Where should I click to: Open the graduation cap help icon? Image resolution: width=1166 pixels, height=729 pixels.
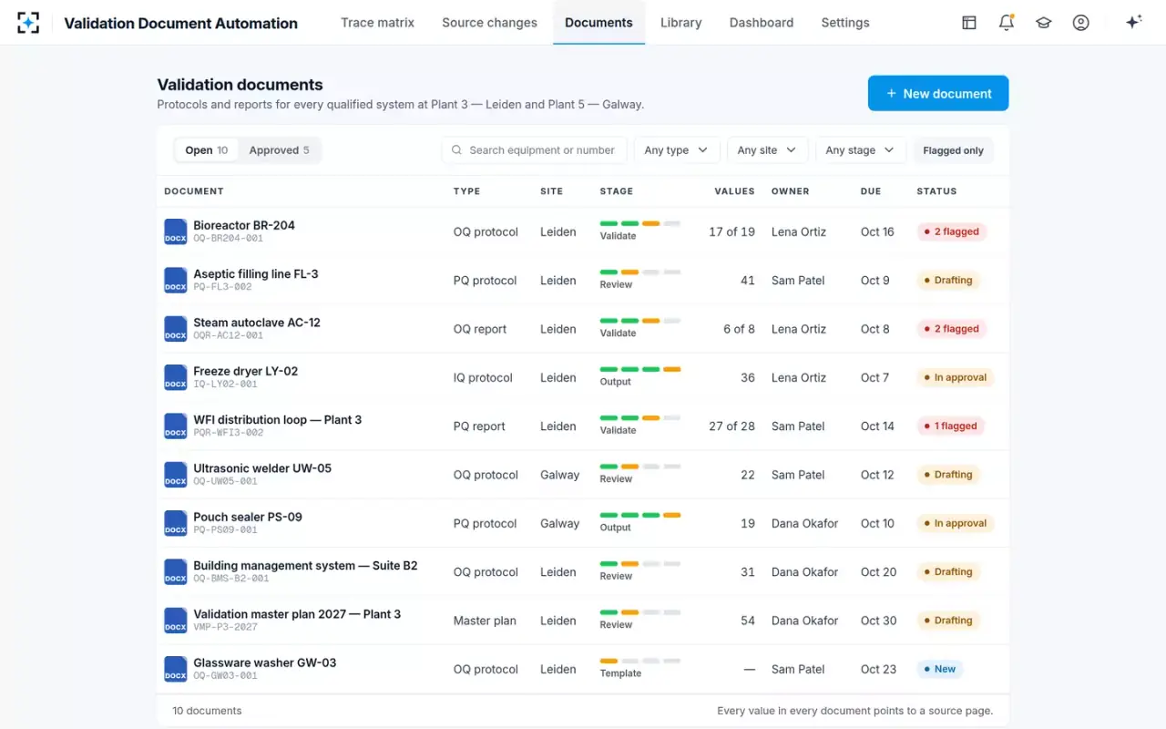[1044, 23]
